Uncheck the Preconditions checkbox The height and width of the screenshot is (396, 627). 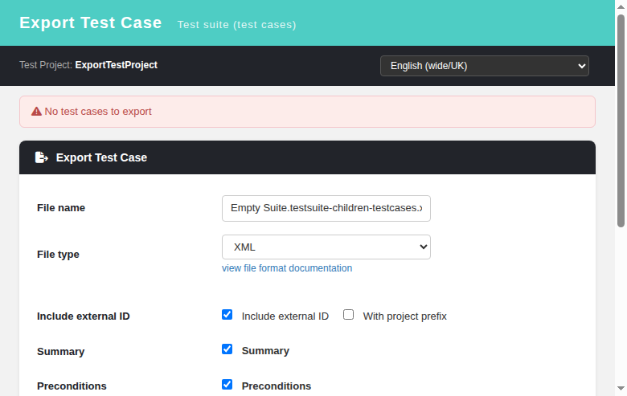click(x=227, y=385)
